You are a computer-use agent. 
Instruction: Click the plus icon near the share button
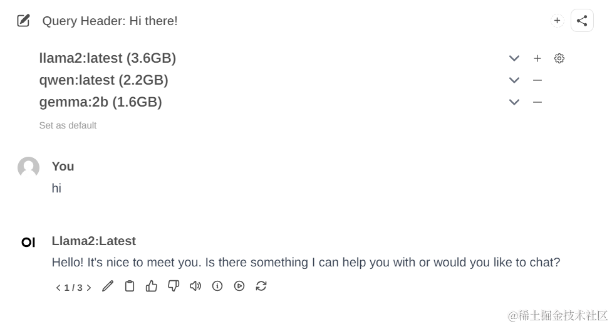click(x=557, y=21)
